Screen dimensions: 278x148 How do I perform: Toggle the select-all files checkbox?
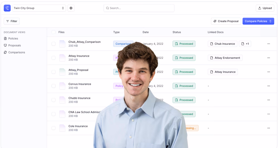click(53, 32)
